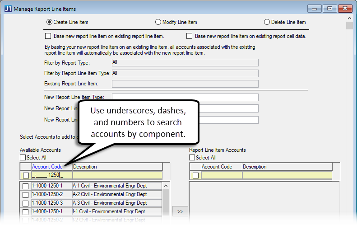
Task: Check the box for account 1-1000-1250-2
Action: [25, 195]
